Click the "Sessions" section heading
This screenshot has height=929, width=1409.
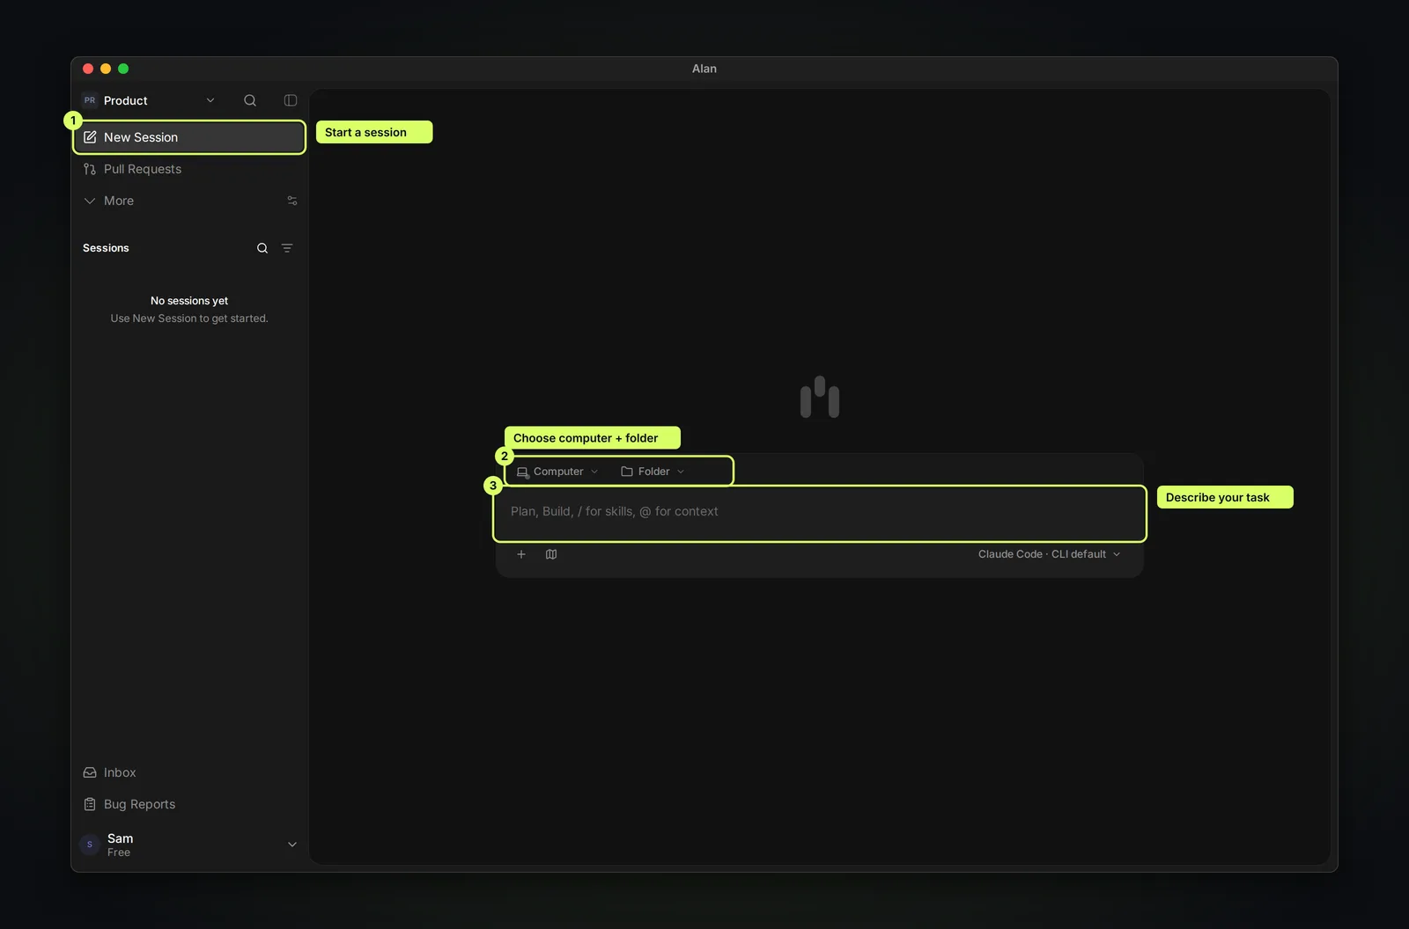point(106,248)
